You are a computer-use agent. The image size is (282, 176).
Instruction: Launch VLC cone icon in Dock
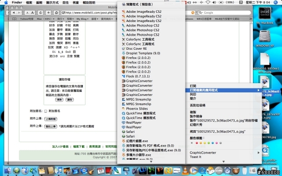tap(186, 170)
